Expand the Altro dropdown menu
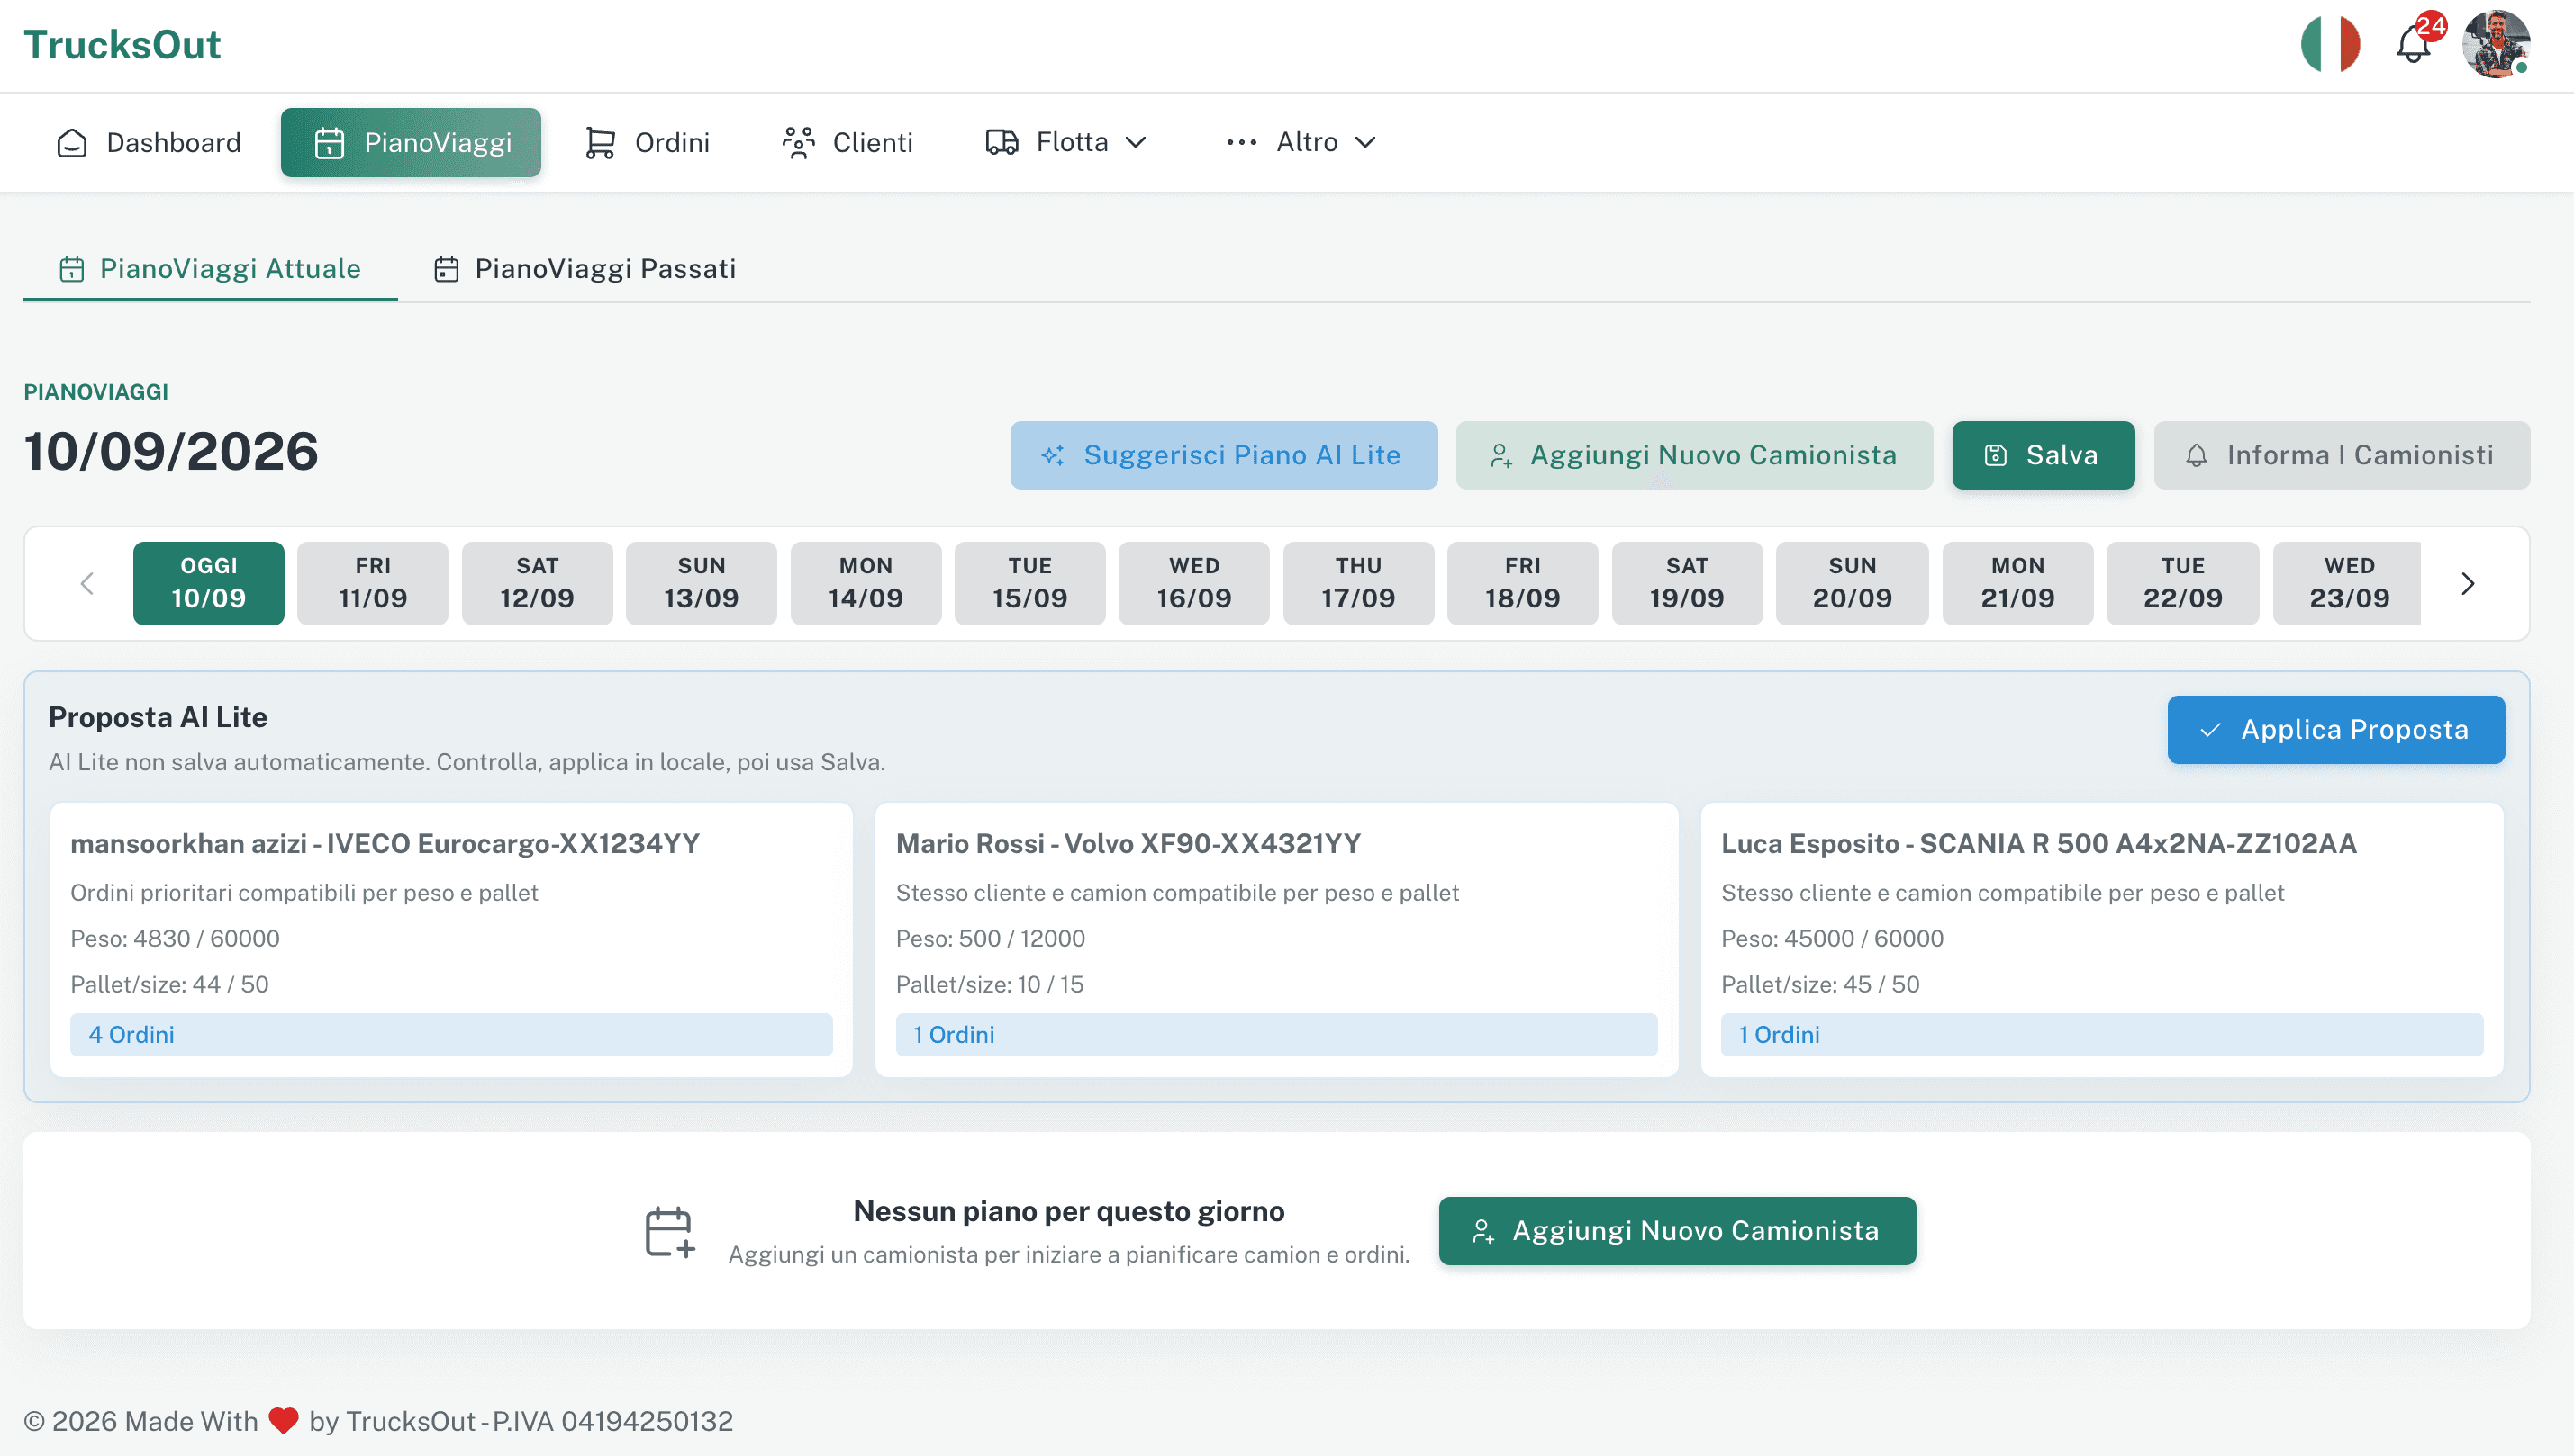2574x1456 pixels. pyautogui.click(x=1301, y=142)
